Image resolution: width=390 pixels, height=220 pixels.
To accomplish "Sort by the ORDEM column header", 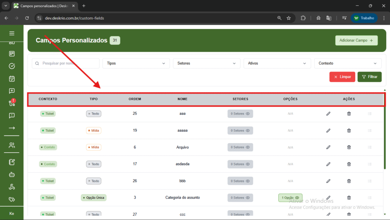I will [x=135, y=99].
